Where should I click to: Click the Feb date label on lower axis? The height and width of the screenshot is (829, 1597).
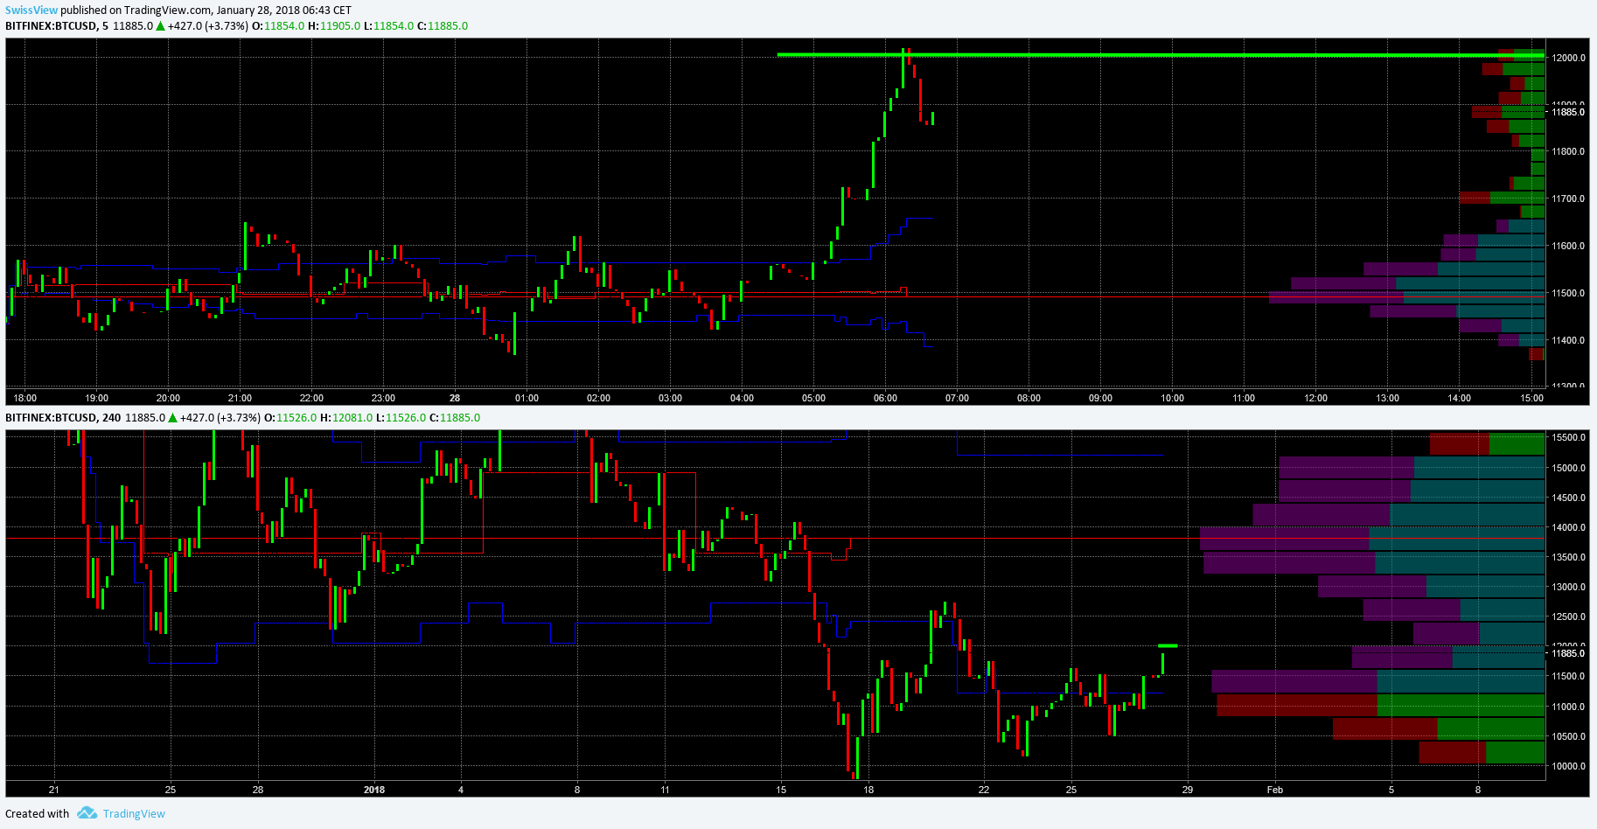(x=1275, y=790)
